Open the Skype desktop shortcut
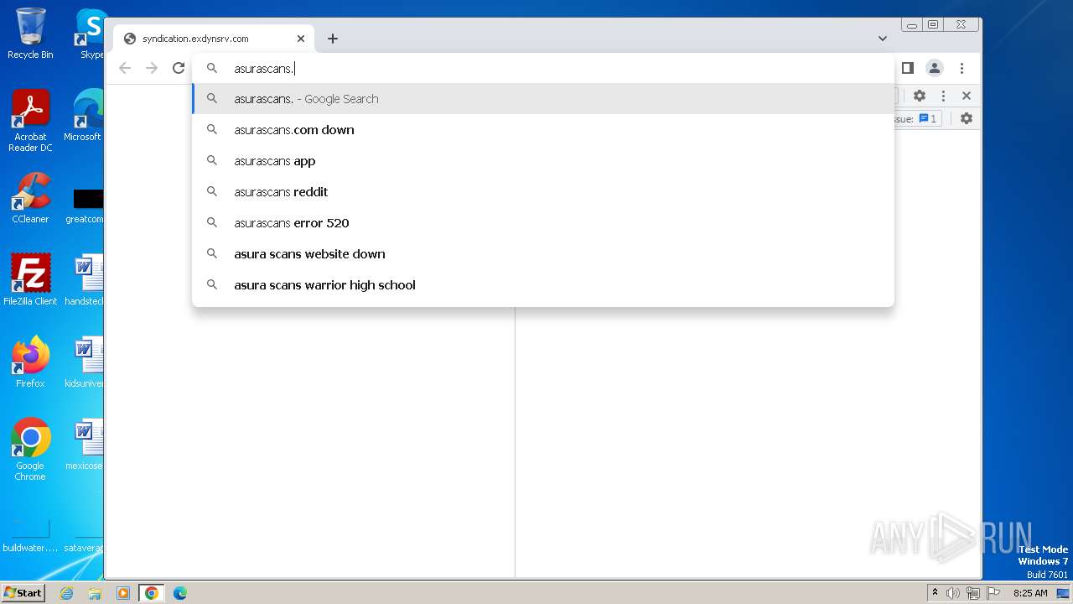The image size is (1073, 604). pyautogui.click(x=89, y=34)
